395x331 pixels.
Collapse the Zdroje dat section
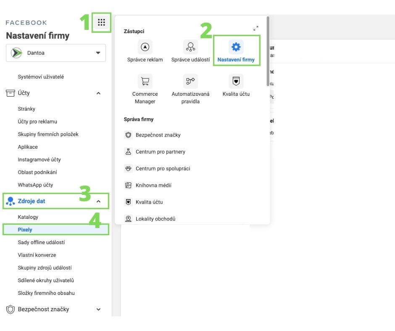tap(98, 201)
